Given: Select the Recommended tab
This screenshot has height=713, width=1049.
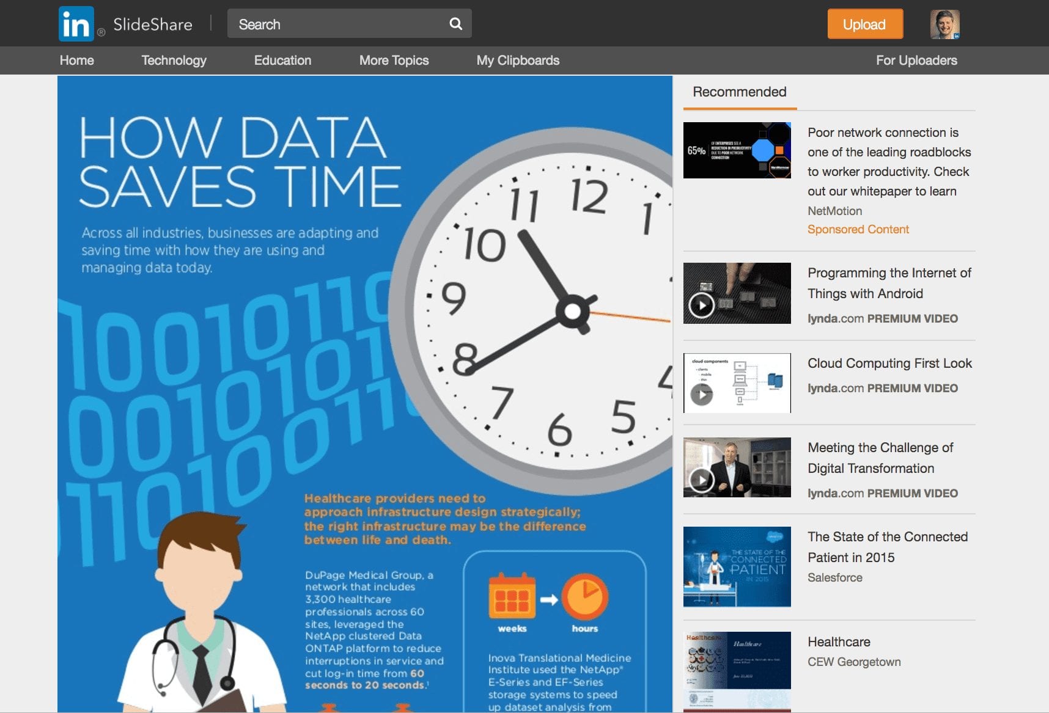Looking at the screenshot, I should tap(739, 92).
